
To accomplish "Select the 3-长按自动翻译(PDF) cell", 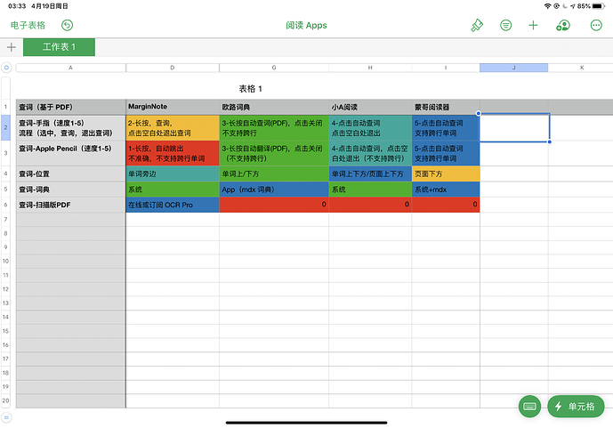I will click(x=274, y=153).
